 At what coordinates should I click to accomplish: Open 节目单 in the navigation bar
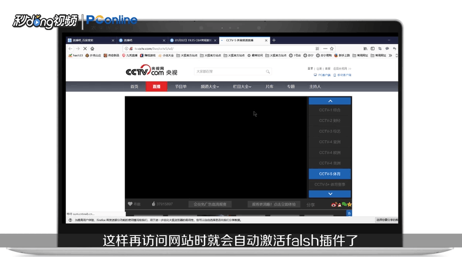(x=181, y=86)
